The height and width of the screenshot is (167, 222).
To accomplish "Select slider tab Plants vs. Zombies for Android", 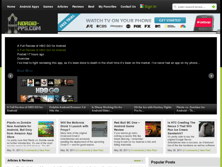I will pyautogui.click(x=195, y=109).
